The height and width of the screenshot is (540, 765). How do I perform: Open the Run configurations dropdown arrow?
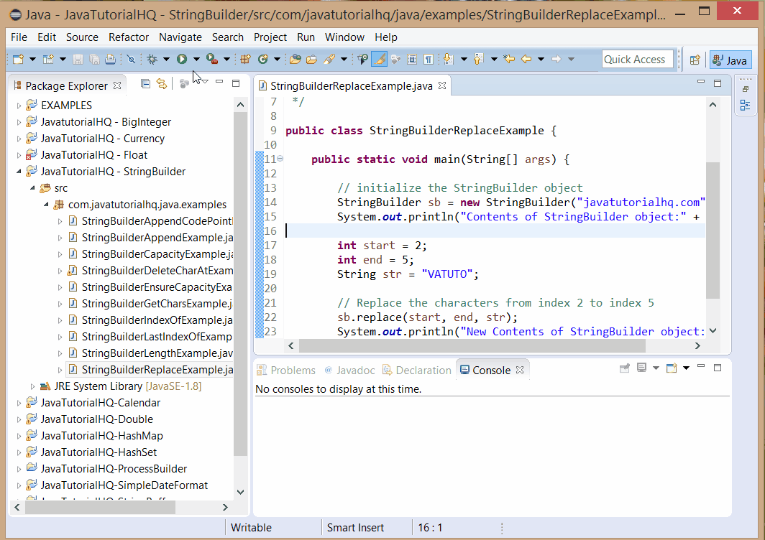(x=196, y=59)
